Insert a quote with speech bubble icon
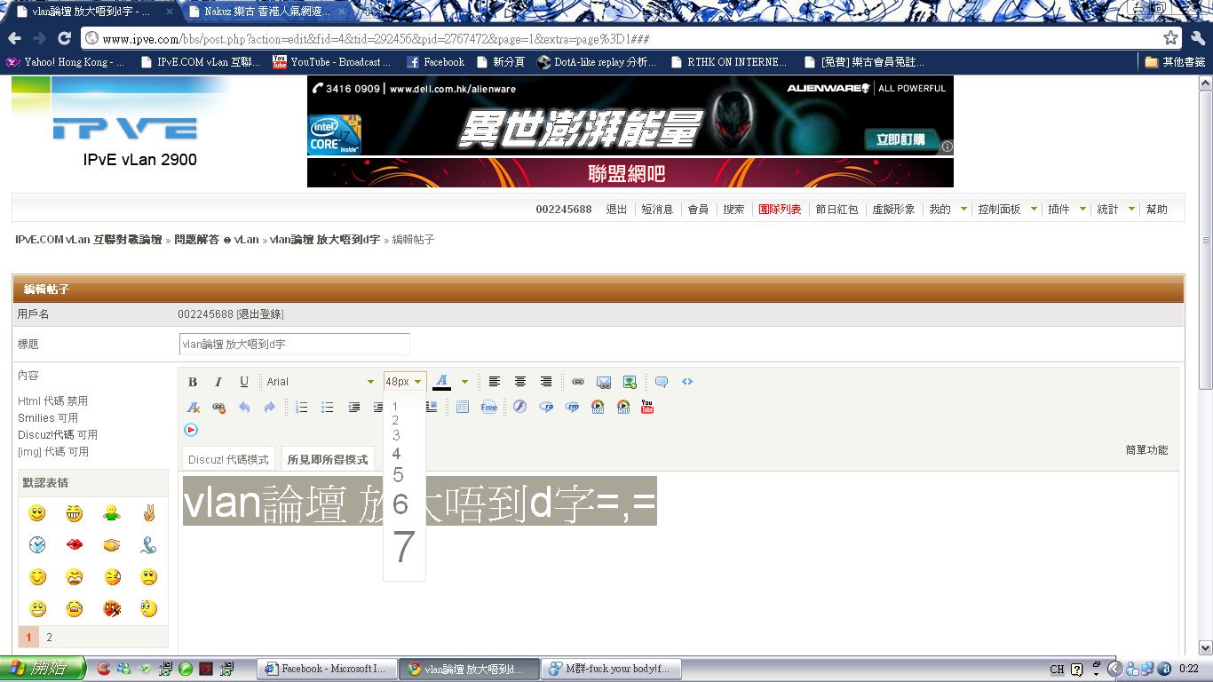Image resolution: width=1213 pixels, height=682 pixels. click(x=662, y=382)
